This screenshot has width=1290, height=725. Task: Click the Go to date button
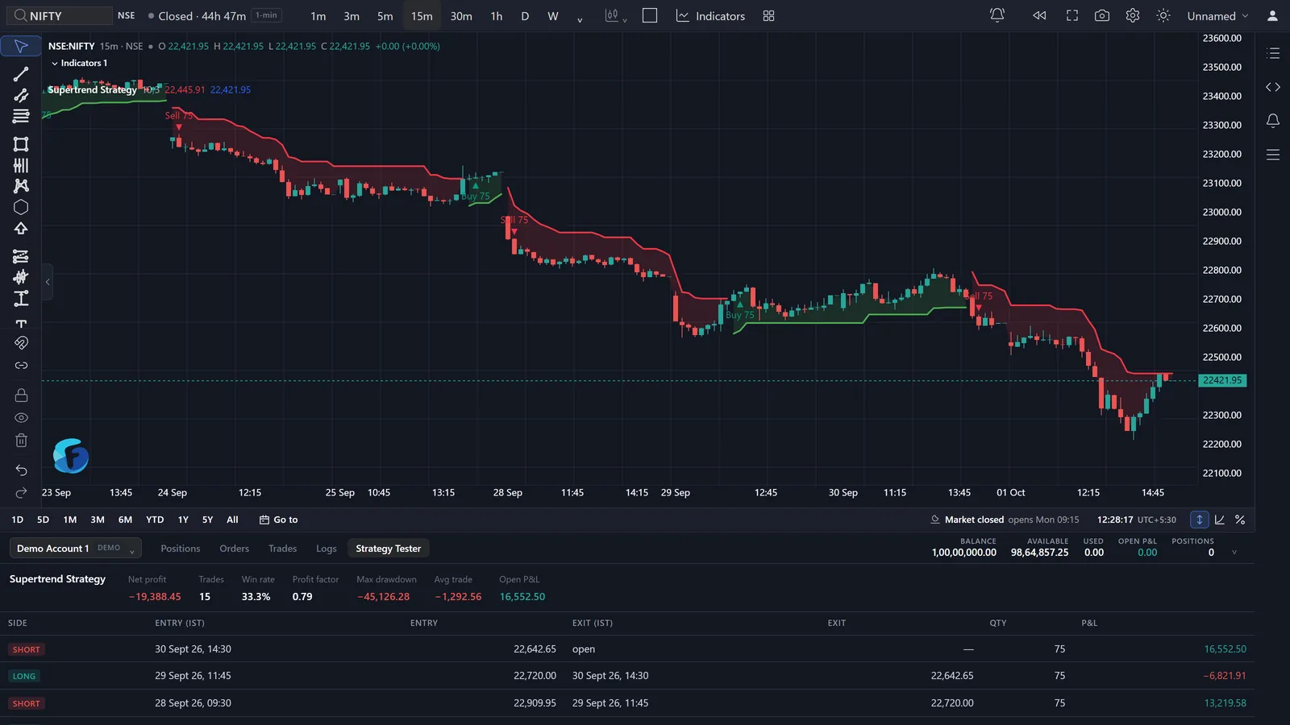(278, 520)
